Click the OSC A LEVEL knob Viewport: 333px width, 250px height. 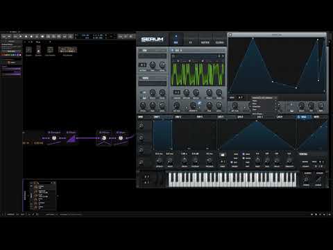coord(219,106)
